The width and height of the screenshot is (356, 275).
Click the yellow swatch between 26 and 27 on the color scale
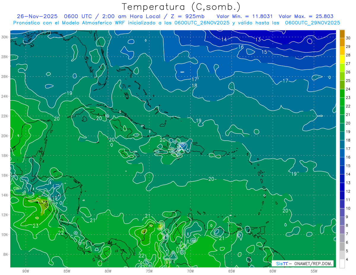[342, 68]
